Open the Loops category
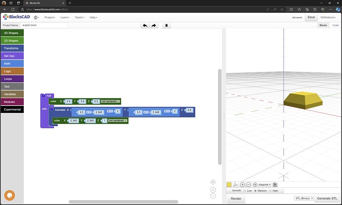 12,79
